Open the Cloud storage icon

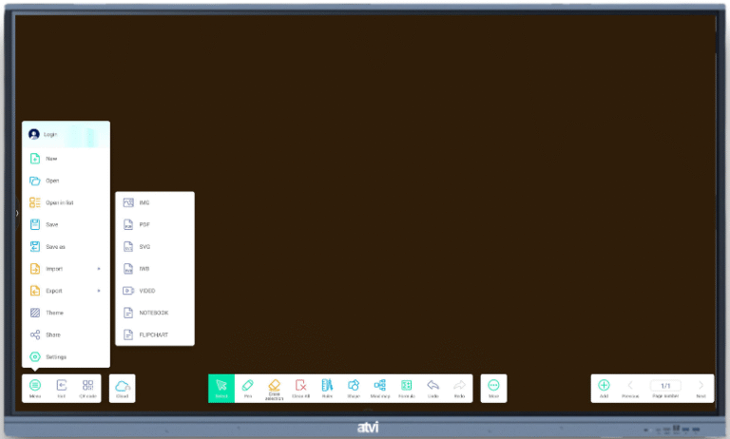123,387
